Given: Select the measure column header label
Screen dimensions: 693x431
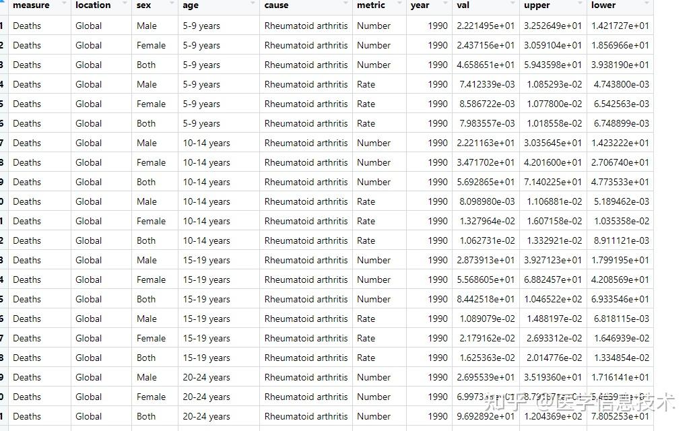Looking at the screenshot, I should click(31, 5).
